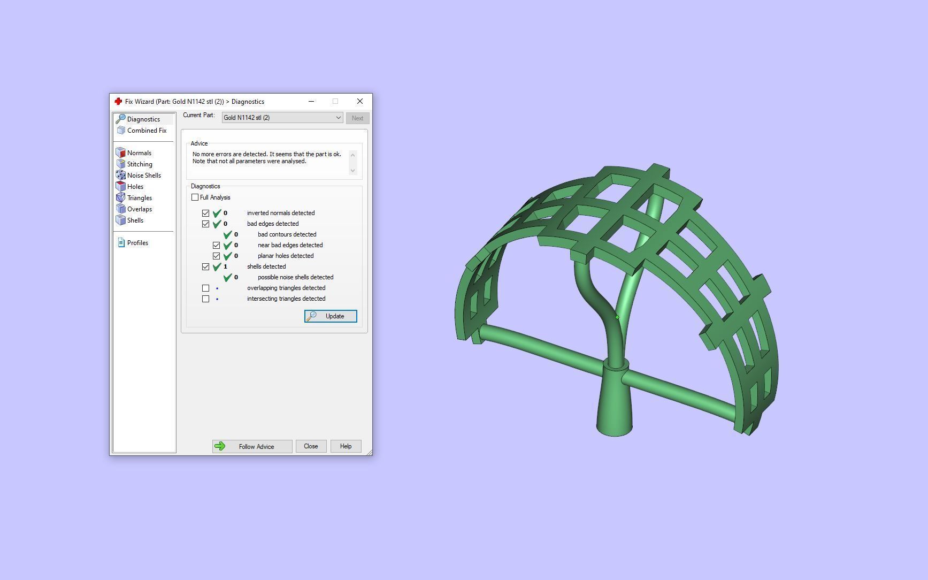Enable intersecting triangles detected checkbox
Viewport: 928px width, 580px height.
point(205,299)
